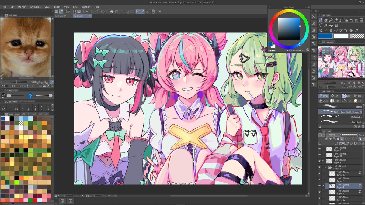
Task: Select the Hand move tool
Action: tap(351, 31)
